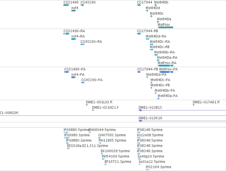Image resolution: width=226 pixels, height=171 pixels.
Task: Click the Mst84Dc-RB transcript glyph
Action: click(151, 50)
